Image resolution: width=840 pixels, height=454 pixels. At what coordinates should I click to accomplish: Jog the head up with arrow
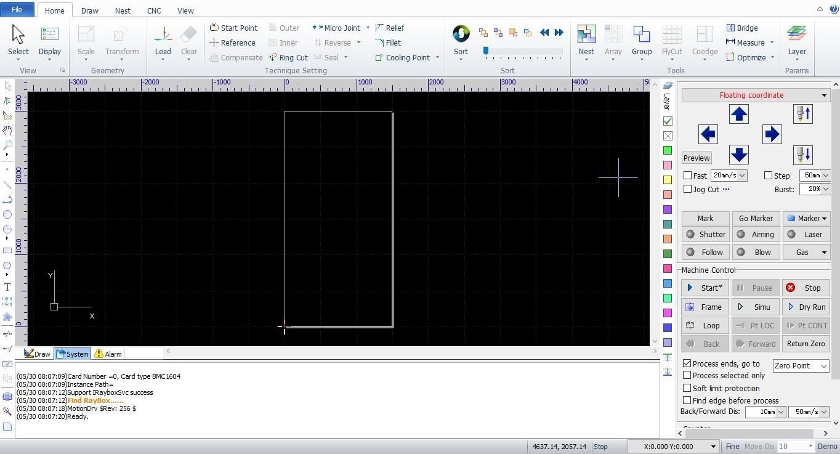tap(738, 114)
